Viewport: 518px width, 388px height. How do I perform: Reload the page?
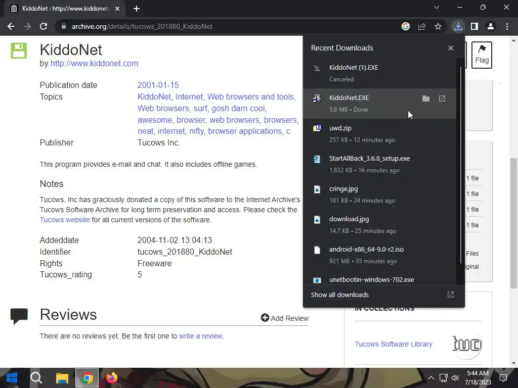44,26
